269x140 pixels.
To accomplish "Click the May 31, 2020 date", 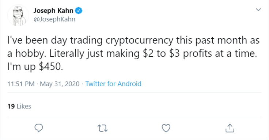I will coord(60,84).
